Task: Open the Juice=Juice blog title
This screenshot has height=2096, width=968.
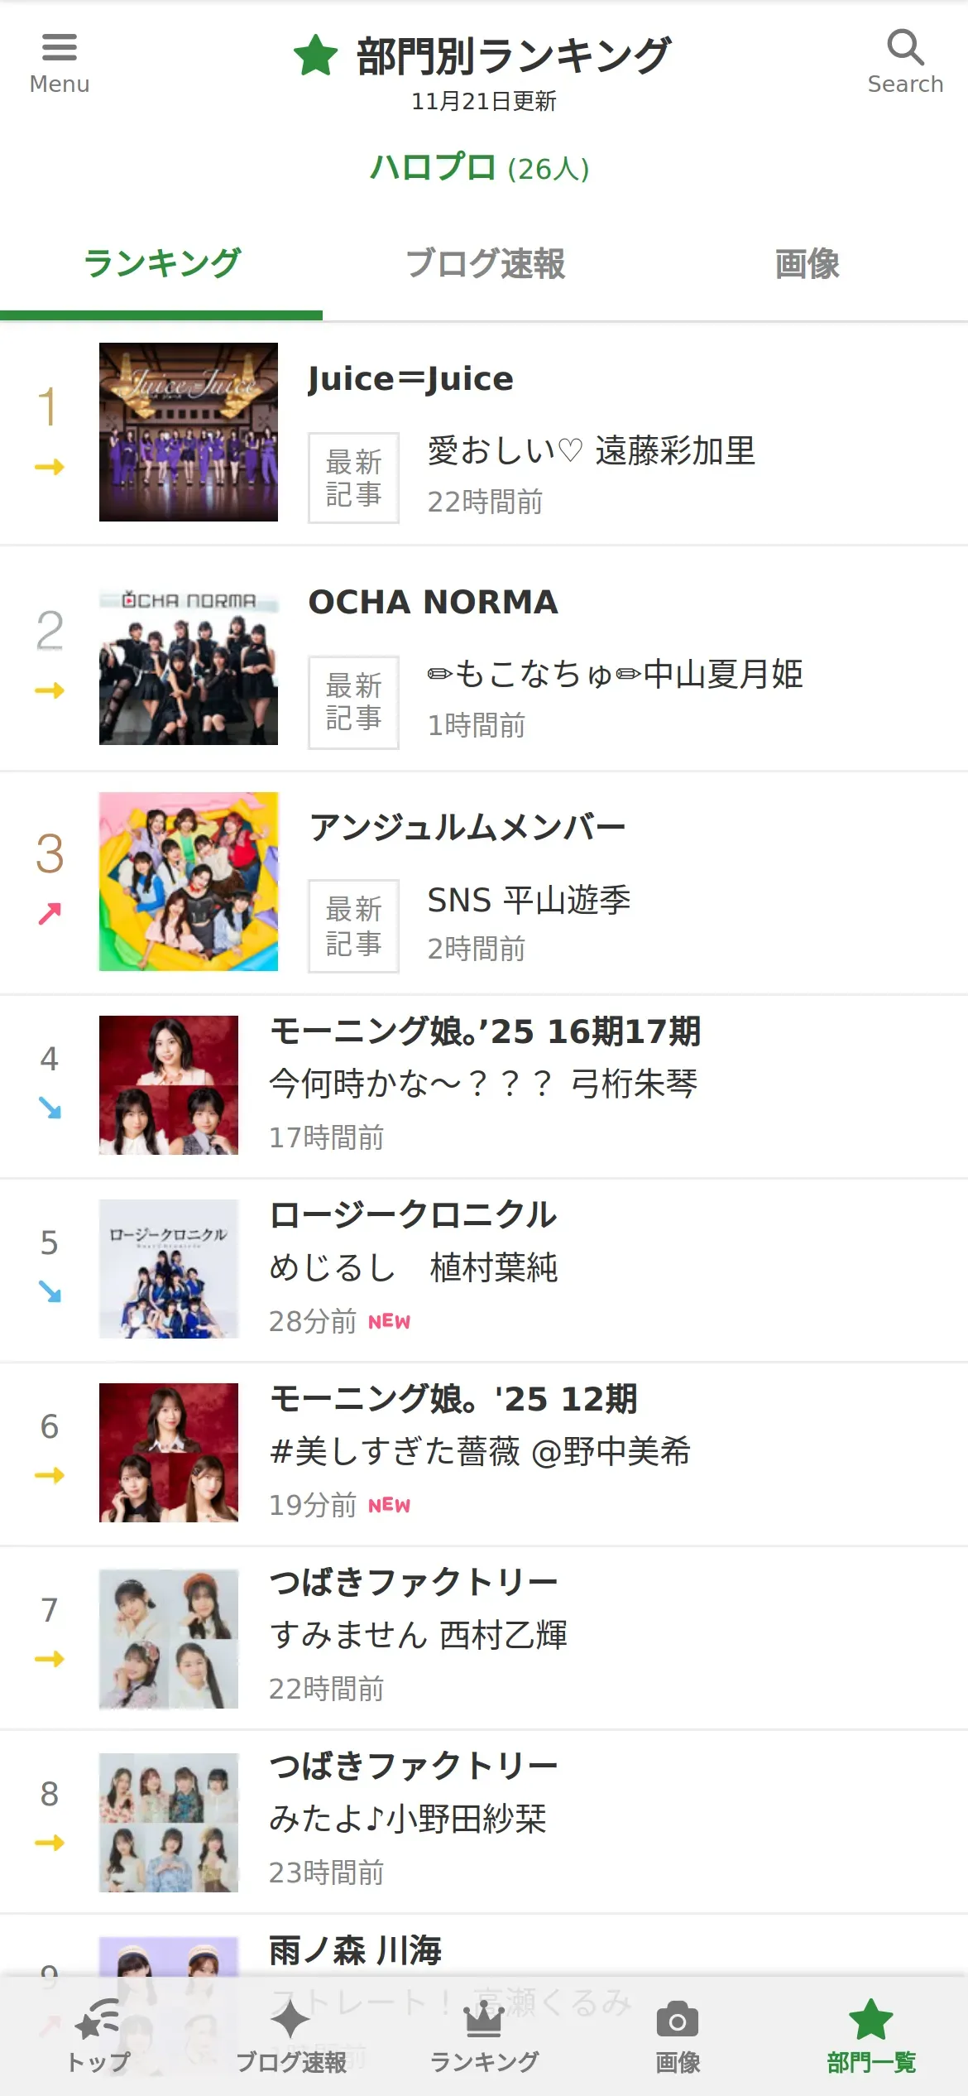Action: tap(410, 378)
